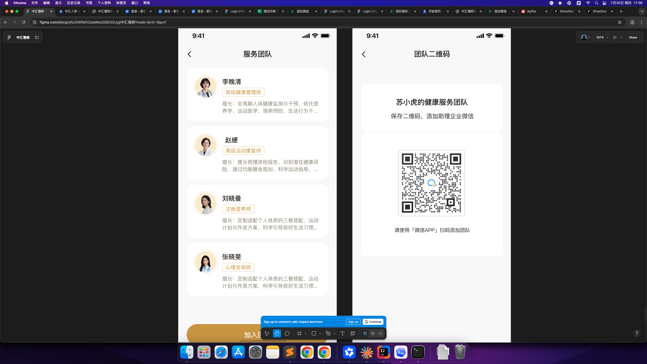Start the prototype Present play button
The image size is (647, 364).
[615, 37]
